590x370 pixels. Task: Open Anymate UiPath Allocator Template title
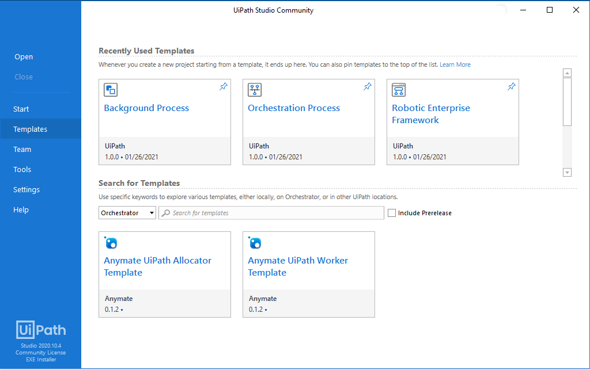point(158,266)
